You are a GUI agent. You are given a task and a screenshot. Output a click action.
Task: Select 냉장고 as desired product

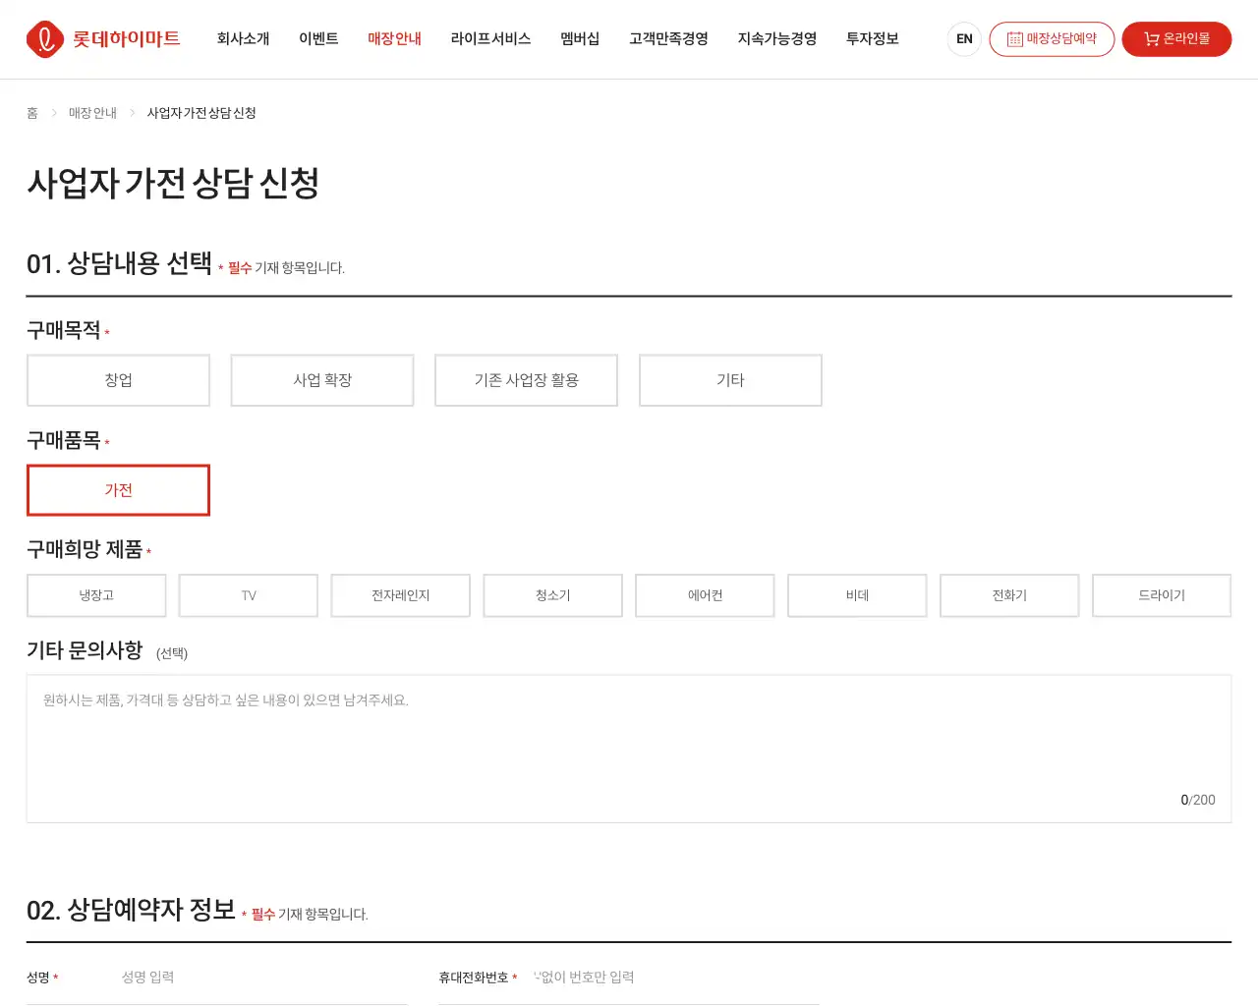click(x=96, y=595)
